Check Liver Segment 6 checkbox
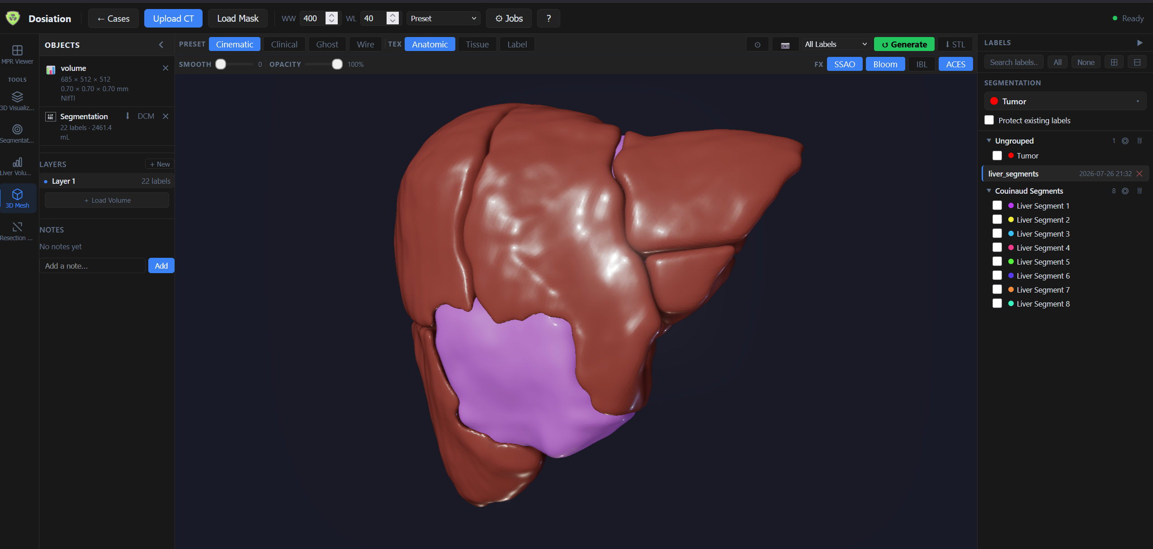 [x=997, y=275]
